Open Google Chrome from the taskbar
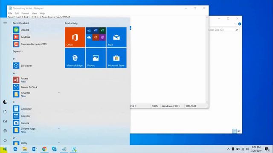The image size is (273, 153). click(x=44, y=149)
